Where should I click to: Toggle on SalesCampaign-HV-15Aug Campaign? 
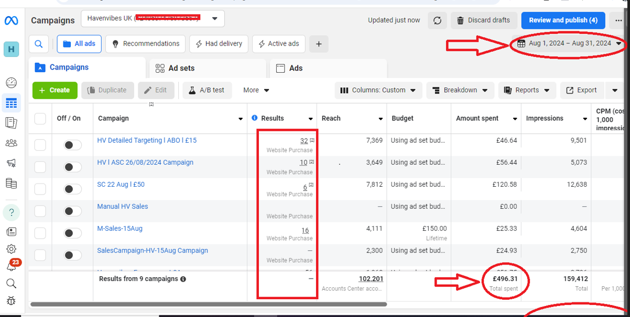(x=72, y=255)
